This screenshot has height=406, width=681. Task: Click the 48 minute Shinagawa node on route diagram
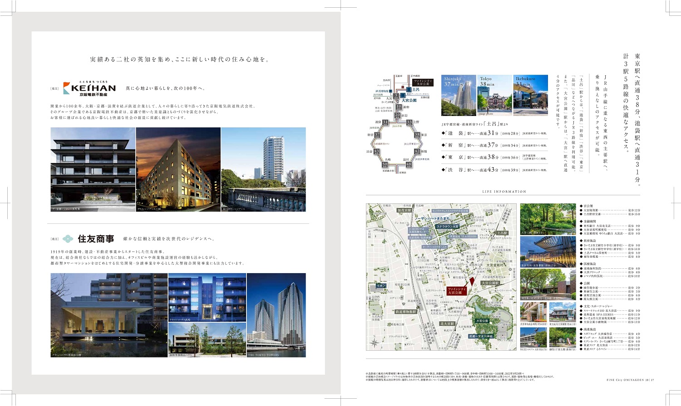(409, 165)
